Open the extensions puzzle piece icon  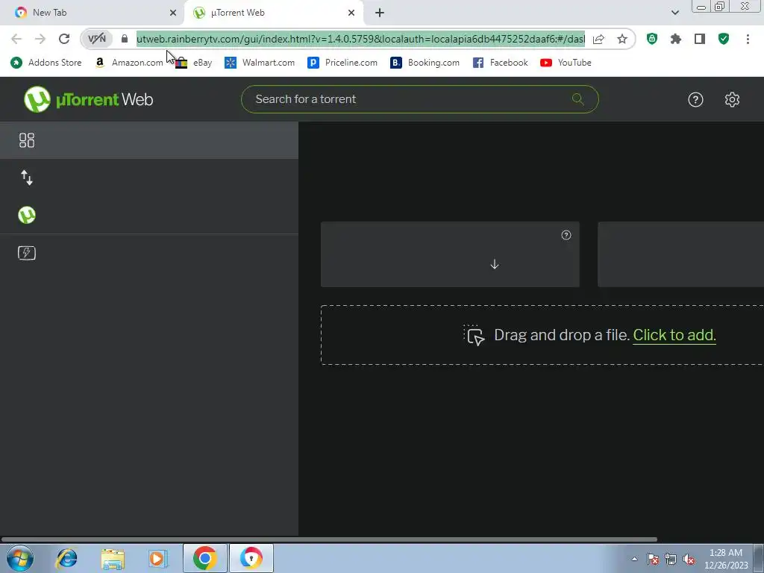(676, 39)
